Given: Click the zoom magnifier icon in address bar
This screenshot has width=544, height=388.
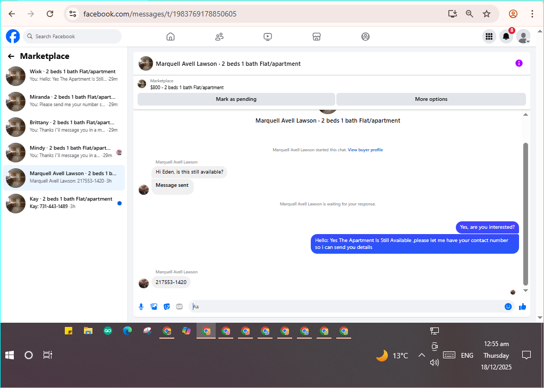Looking at the screenshot, I should (470, 14).
